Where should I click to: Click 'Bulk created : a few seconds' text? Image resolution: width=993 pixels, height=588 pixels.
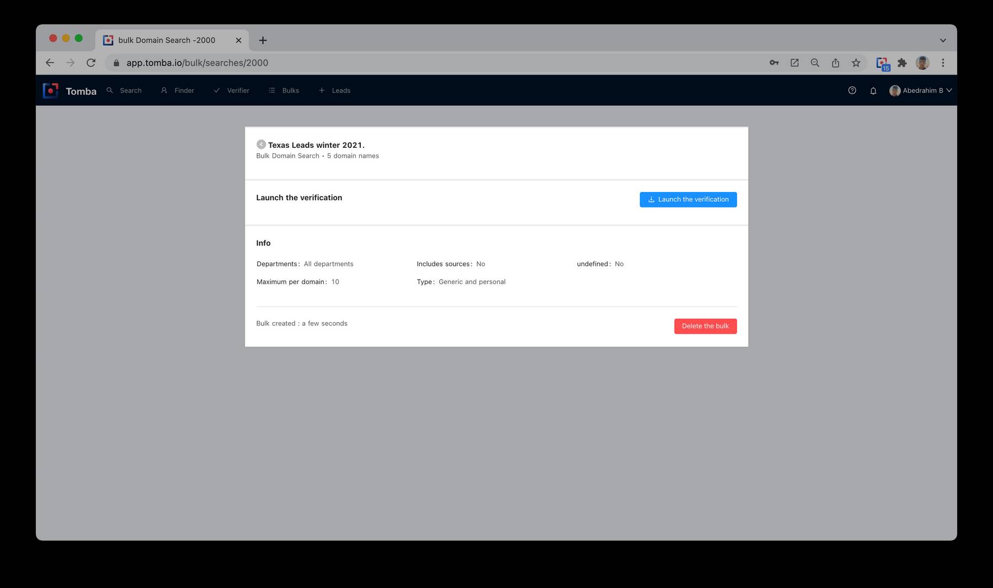pos(302,324)
